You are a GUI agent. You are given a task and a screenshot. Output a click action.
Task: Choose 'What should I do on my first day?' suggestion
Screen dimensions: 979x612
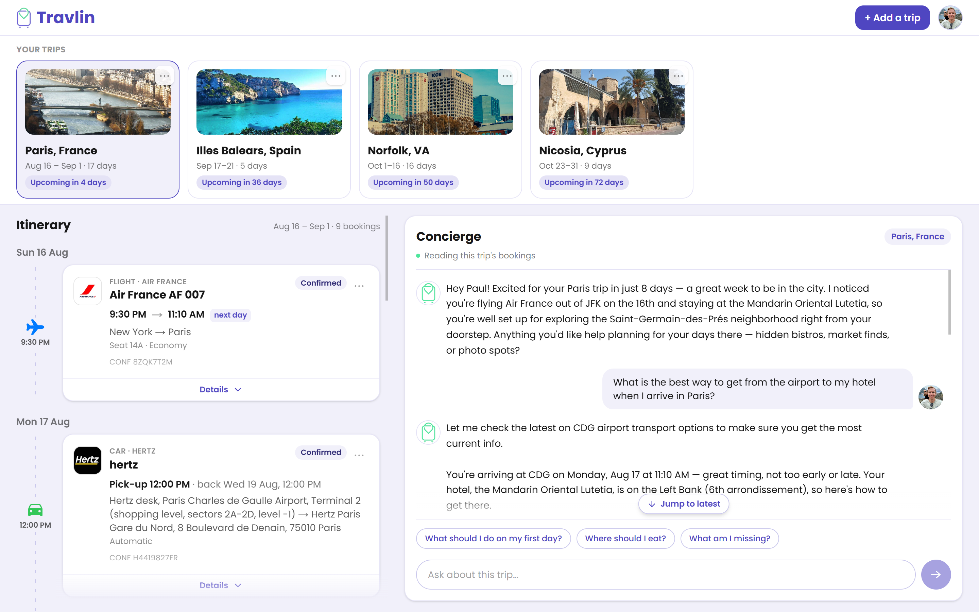click(x=493, y=538)
